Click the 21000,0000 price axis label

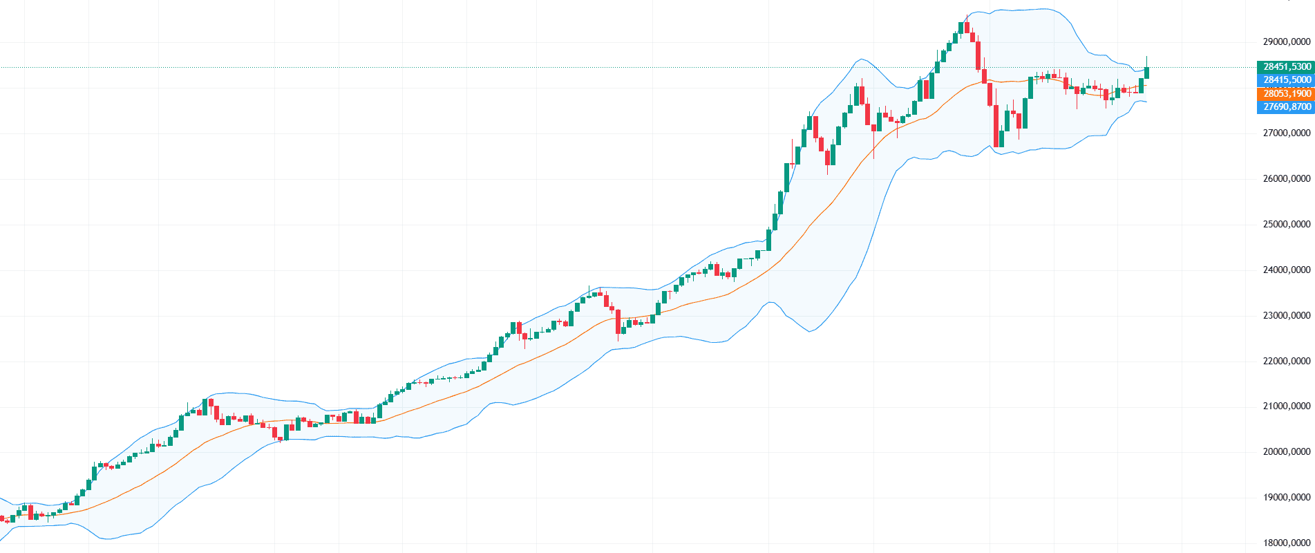point(1286,406)
